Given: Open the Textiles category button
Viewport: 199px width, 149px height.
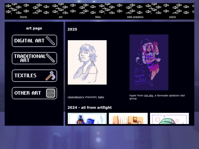Looking at the screenshot, I should [x=34, y=76].
